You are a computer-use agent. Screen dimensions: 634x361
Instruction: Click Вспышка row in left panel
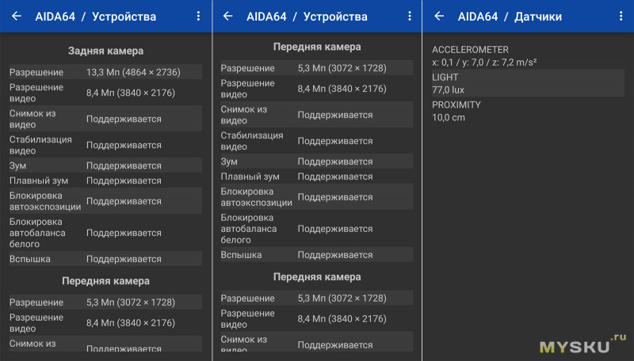(x=105, y=259)
